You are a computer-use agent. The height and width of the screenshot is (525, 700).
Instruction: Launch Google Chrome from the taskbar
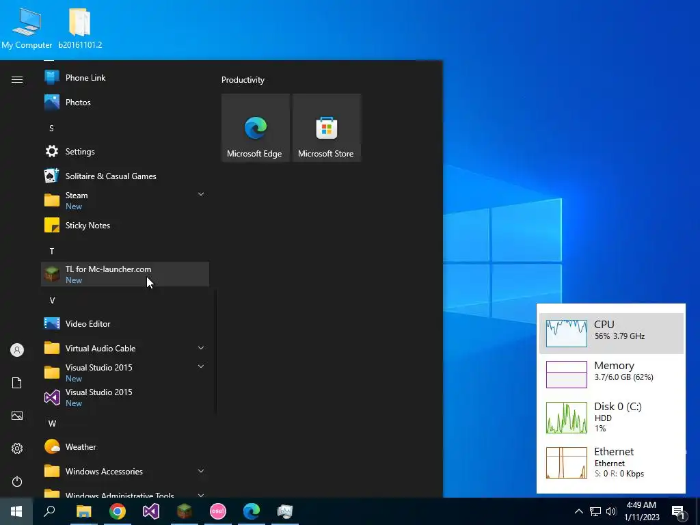118,511
